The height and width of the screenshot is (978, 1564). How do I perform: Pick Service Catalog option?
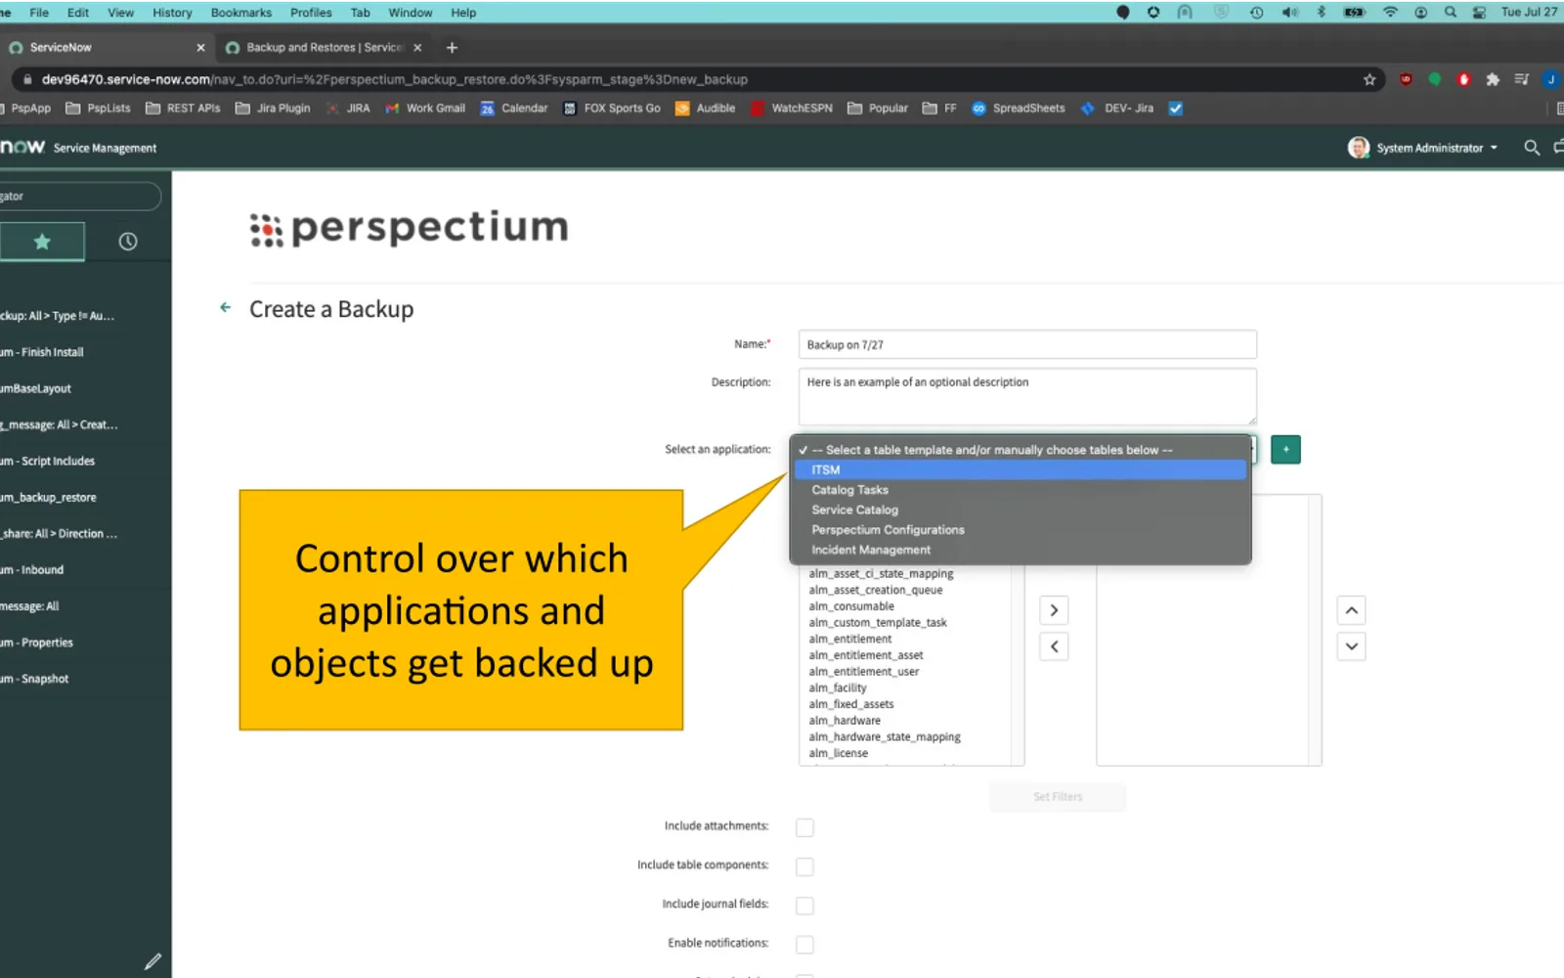click(x=1021, y=511)
